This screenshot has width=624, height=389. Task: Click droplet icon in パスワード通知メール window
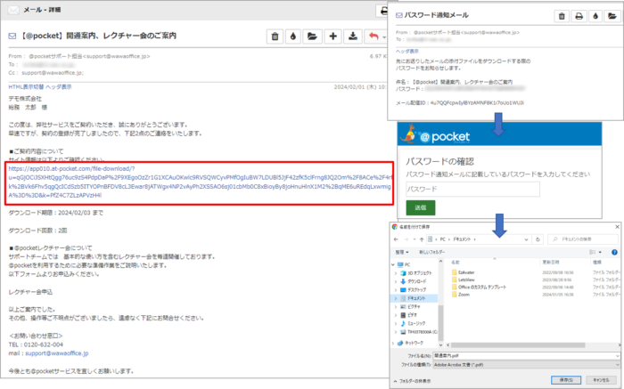[x=595, y=16]
